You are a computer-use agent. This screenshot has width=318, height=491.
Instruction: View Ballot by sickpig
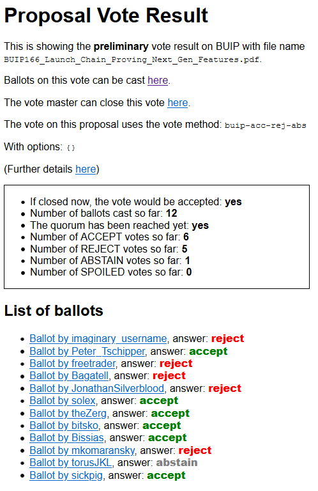[66, 476]
